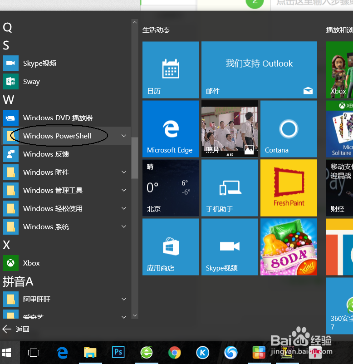
Task: Open Windows DVD 播放器 app
Action: pos(66,118)
